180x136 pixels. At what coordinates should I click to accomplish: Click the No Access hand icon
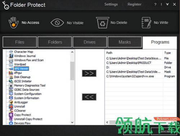[x=14, y=23]
